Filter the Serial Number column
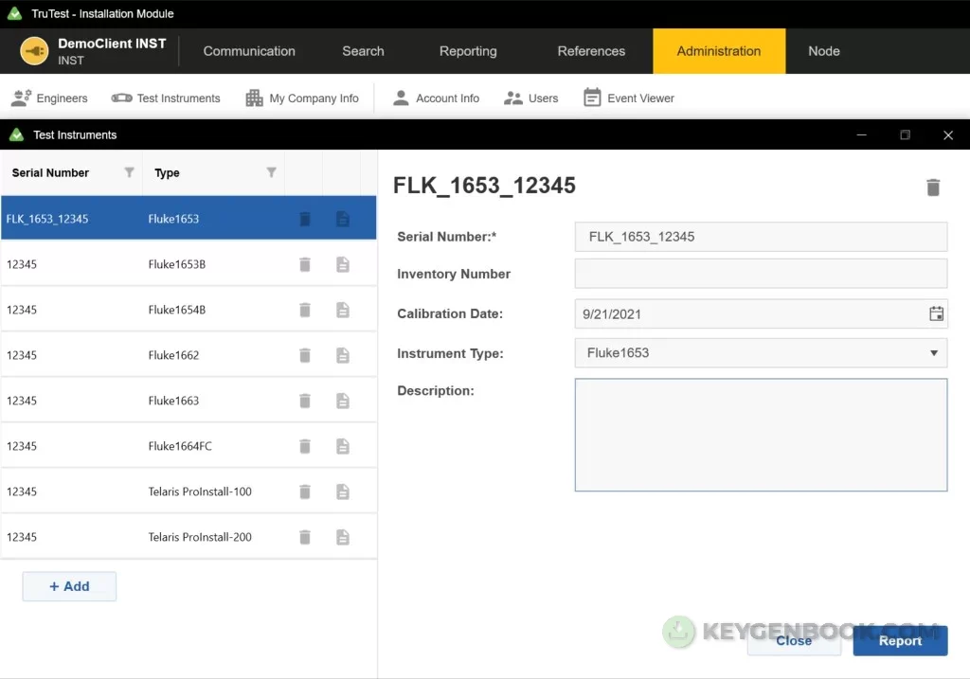Screen dimensions: 970x679 click(130, 172)
